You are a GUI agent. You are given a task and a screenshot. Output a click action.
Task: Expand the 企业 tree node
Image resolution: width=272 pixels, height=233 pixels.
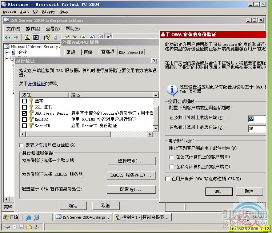pyautogui.click(x=7, y=52)
